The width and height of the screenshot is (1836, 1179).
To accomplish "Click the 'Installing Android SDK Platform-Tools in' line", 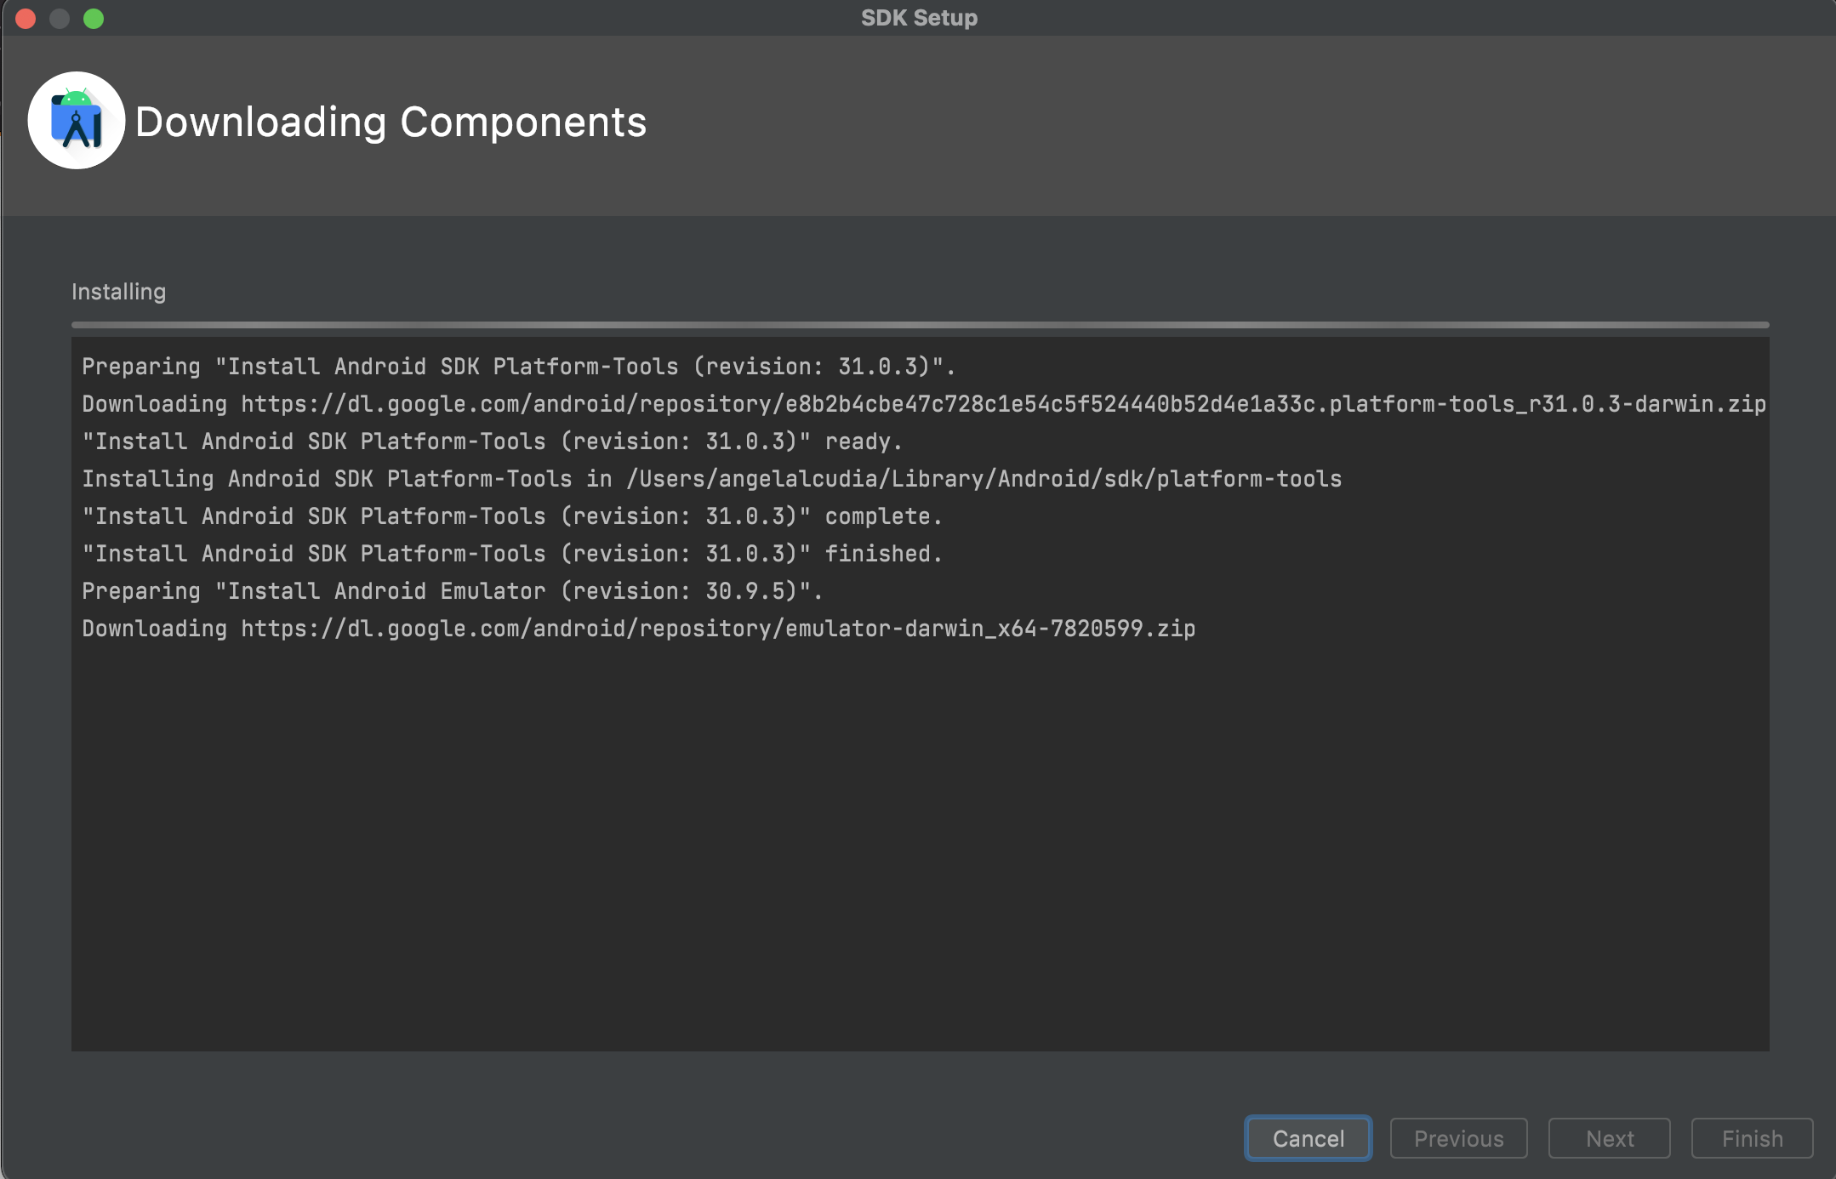I will 711,479.
